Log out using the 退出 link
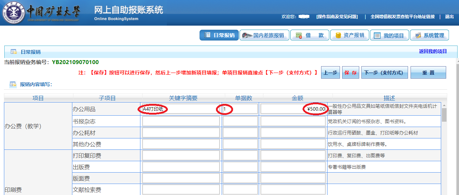This screenshot has width=459, height=195. (449, 17)
